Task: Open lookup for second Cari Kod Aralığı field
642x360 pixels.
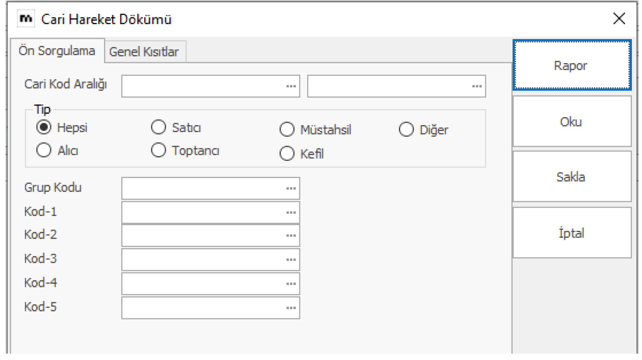Action: (x=477, y=86)
